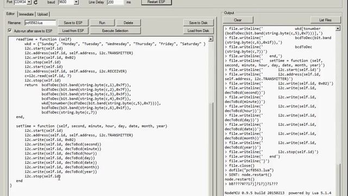The width and height of the screenshot is (348, 196).
Task: Click the 'dofile("pcf8563.lua")' output line
Action: (251, 170)
